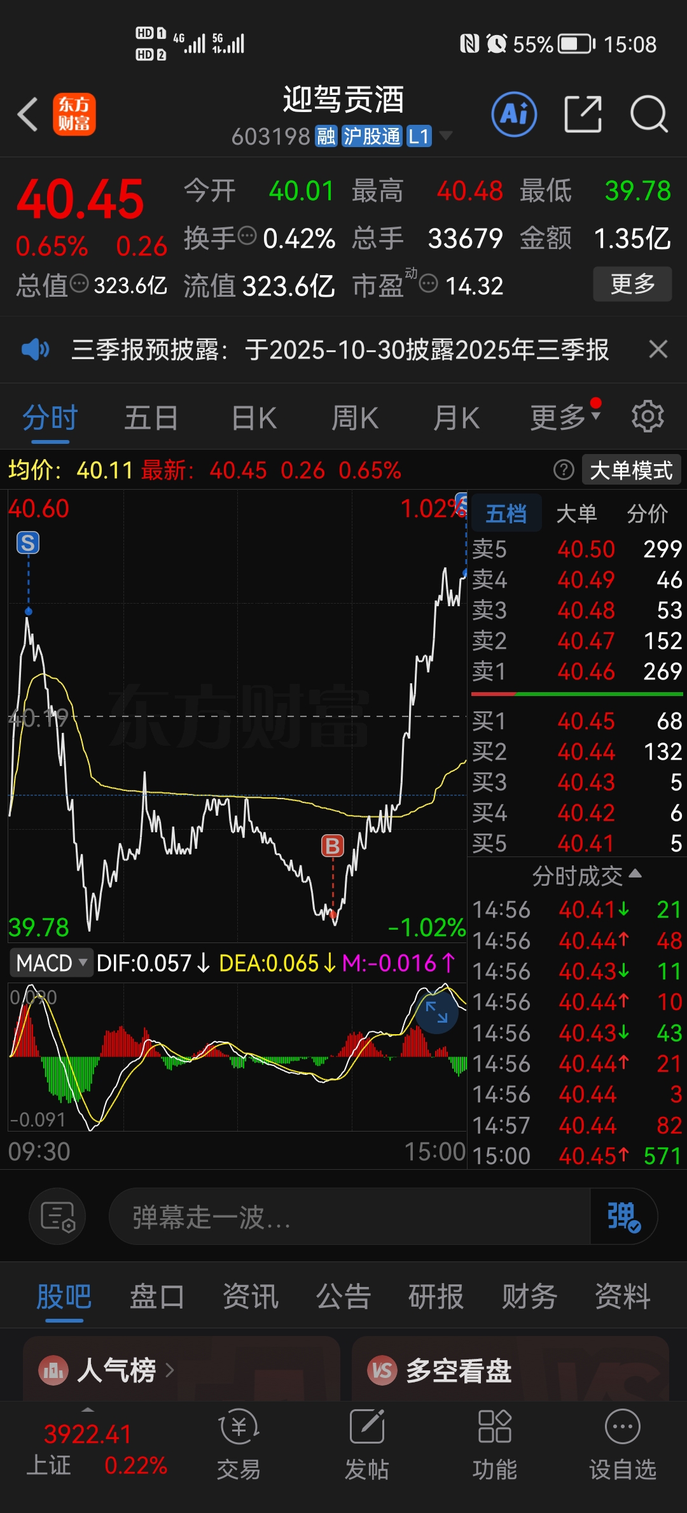This screenshot has width=687, height=1513.
Task: Open the 多空看盘 VS icon
Action: click(x=382, y=1370)
